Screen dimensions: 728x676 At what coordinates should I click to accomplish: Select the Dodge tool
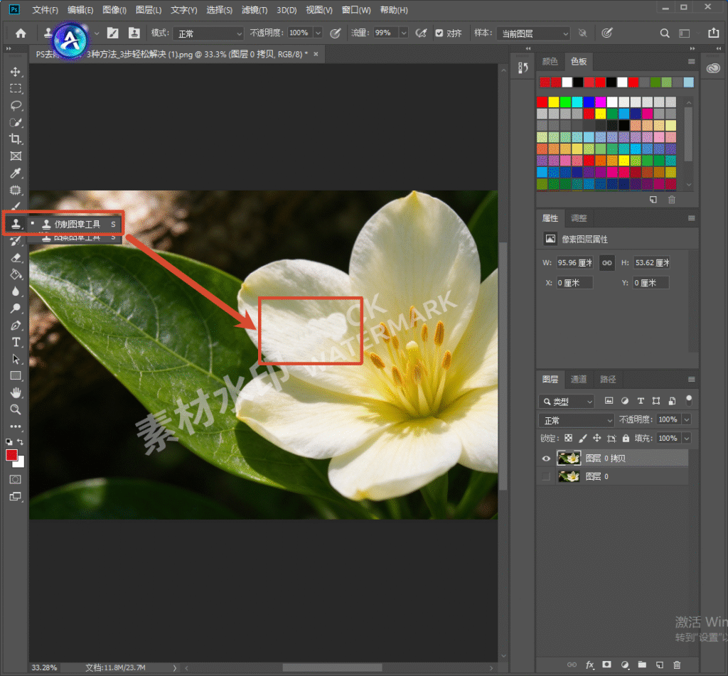point(16,309)
